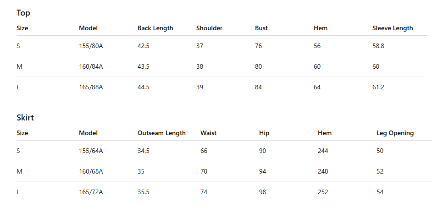Click model value 155/80A in Top table
This screenshot has width=432, height=218.
[x=91, y=46]
